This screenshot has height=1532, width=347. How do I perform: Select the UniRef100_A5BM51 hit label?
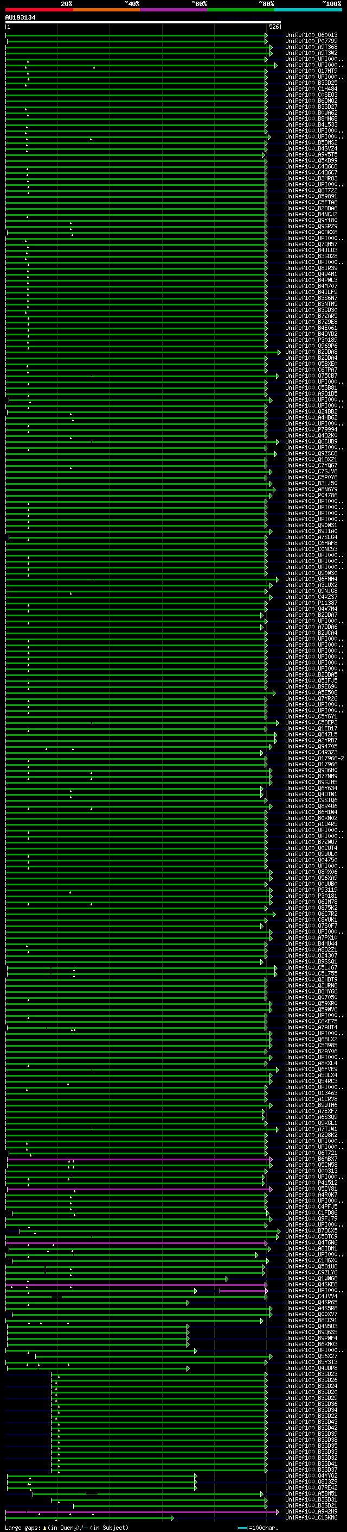pyautogui.click(x=311, y=1494)
